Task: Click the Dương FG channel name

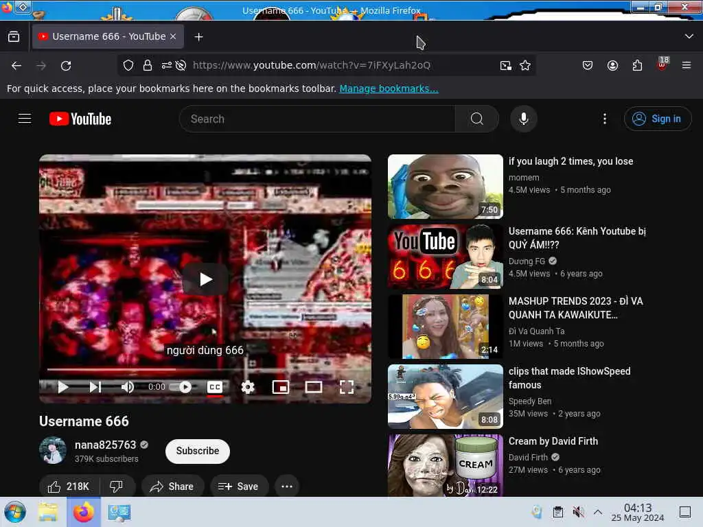Action: pyautogui.click(x=527, y=261)
